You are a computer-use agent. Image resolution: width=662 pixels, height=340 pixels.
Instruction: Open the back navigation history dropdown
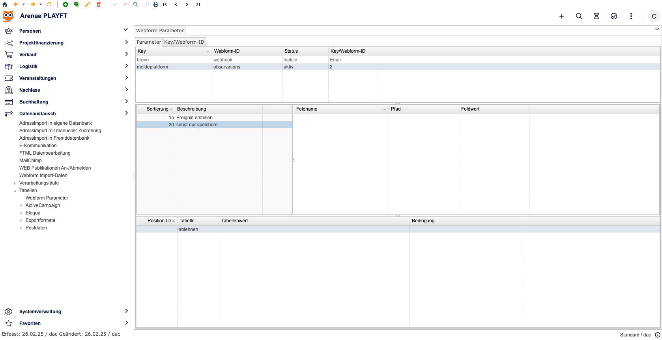[23, 4]
